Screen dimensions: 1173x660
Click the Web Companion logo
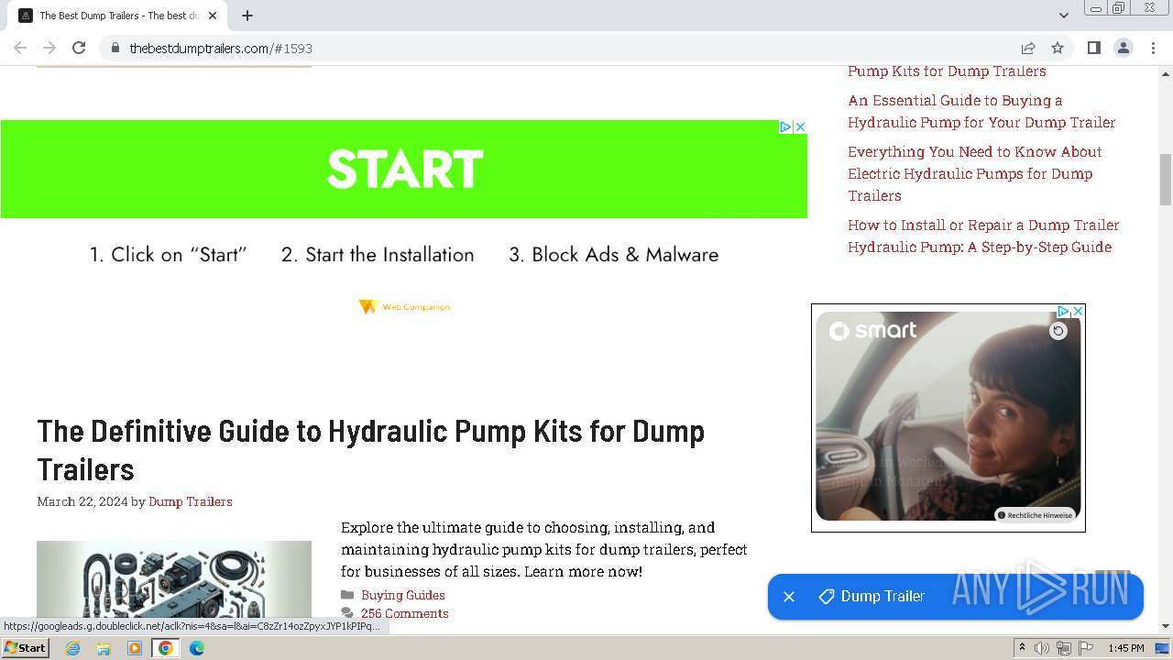coord(404,307)
